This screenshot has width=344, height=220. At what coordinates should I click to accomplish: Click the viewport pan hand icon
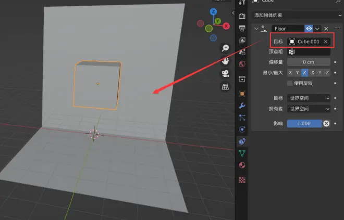[225, 61]
